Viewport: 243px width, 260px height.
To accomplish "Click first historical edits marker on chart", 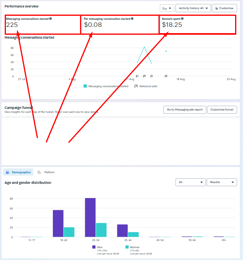I will [x=137, y=76].
